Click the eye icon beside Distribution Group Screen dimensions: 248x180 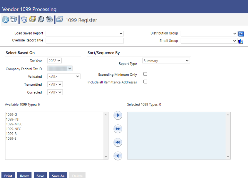241,34
